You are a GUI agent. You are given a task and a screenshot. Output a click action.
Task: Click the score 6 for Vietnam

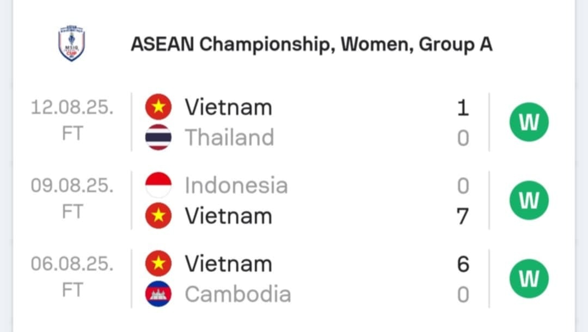pos(463,264)
